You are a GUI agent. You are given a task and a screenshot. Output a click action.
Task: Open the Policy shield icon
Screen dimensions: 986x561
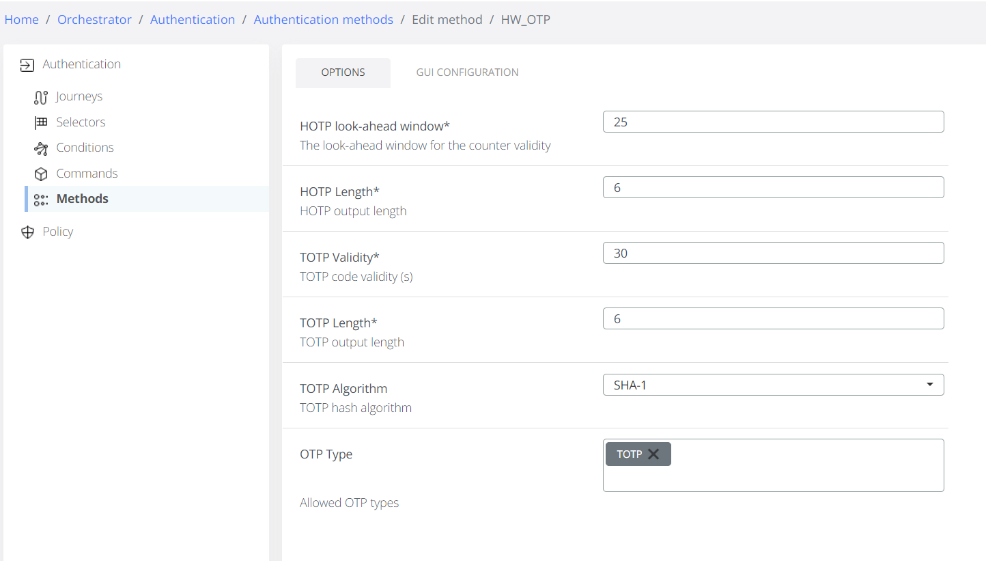click(27, 232)
